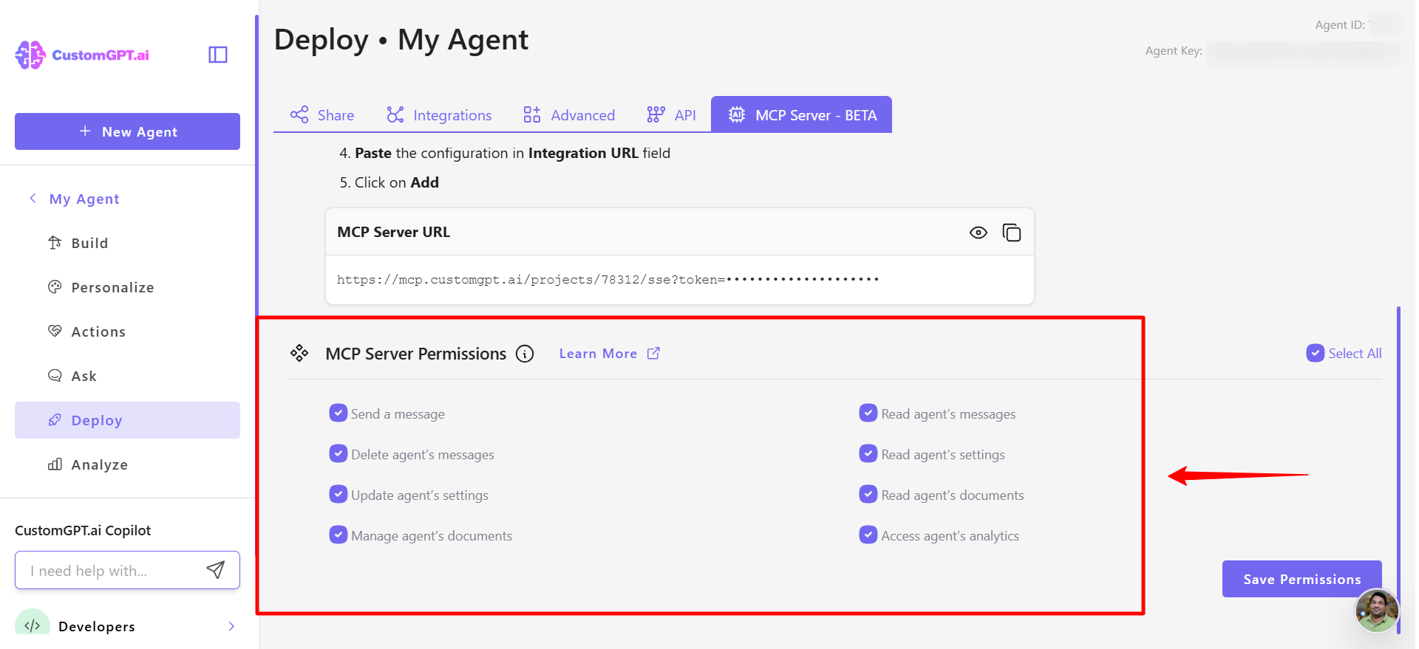Click the Agent ID label
Viewport: 1419px width, 649px height.
[1340, 25]
